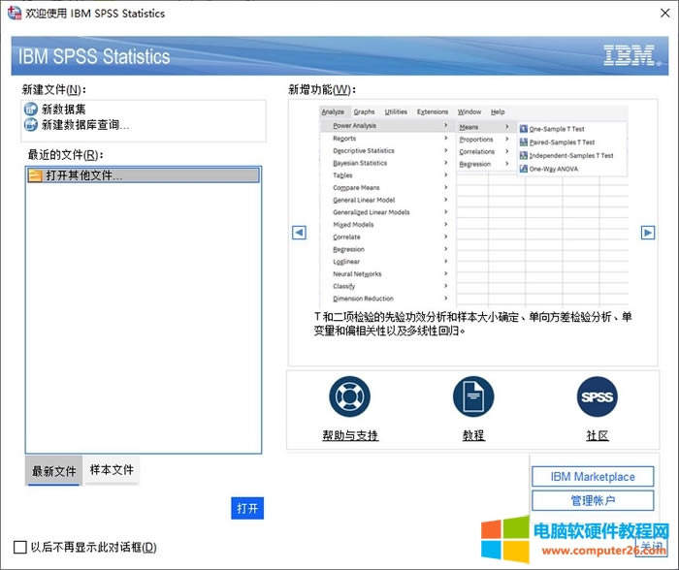The width and height of the screenshot is (679, 570).
Task: Click the IBM logo in the banner
Action: (629, 55)
